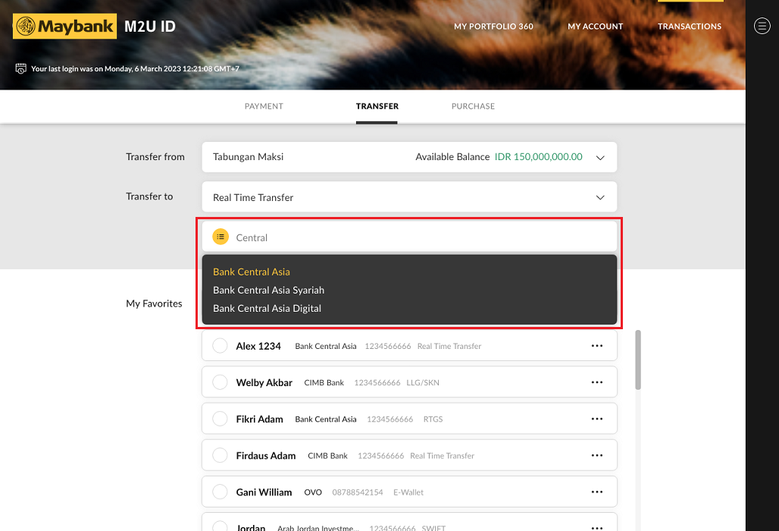The width and height of the screenshot is (779, 531).
Task: Open My Portfolio 360 link
Action: click(x=493, y=27)
